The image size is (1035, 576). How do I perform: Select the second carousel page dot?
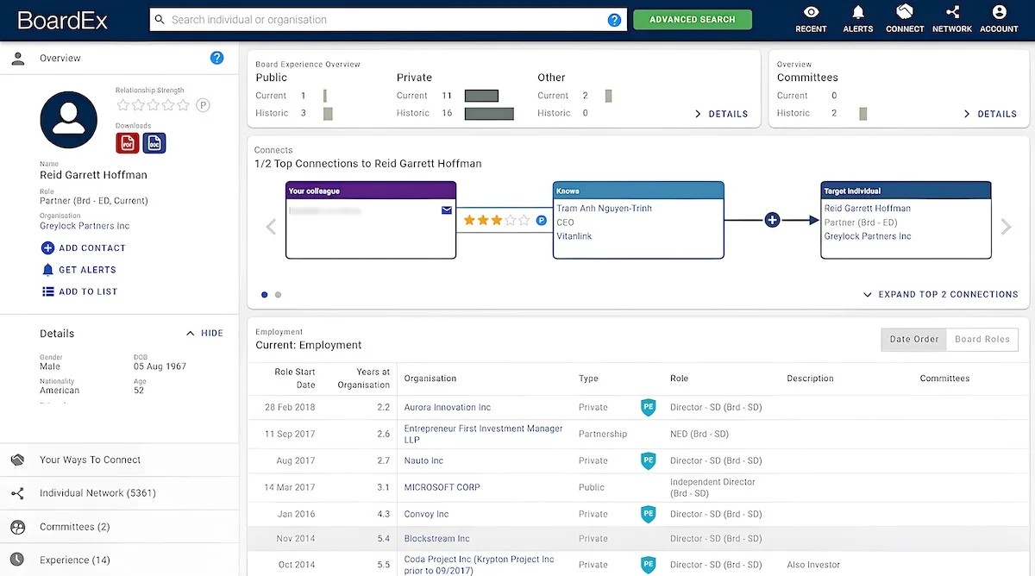click(x=278, y=295)
